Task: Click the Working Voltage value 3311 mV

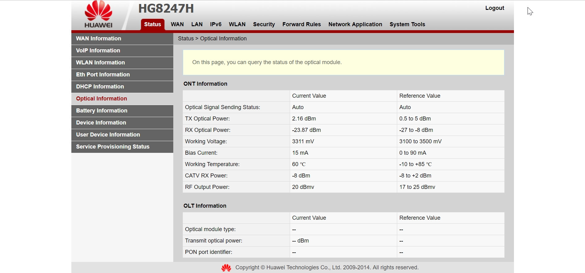Action: tap(303, 141)
